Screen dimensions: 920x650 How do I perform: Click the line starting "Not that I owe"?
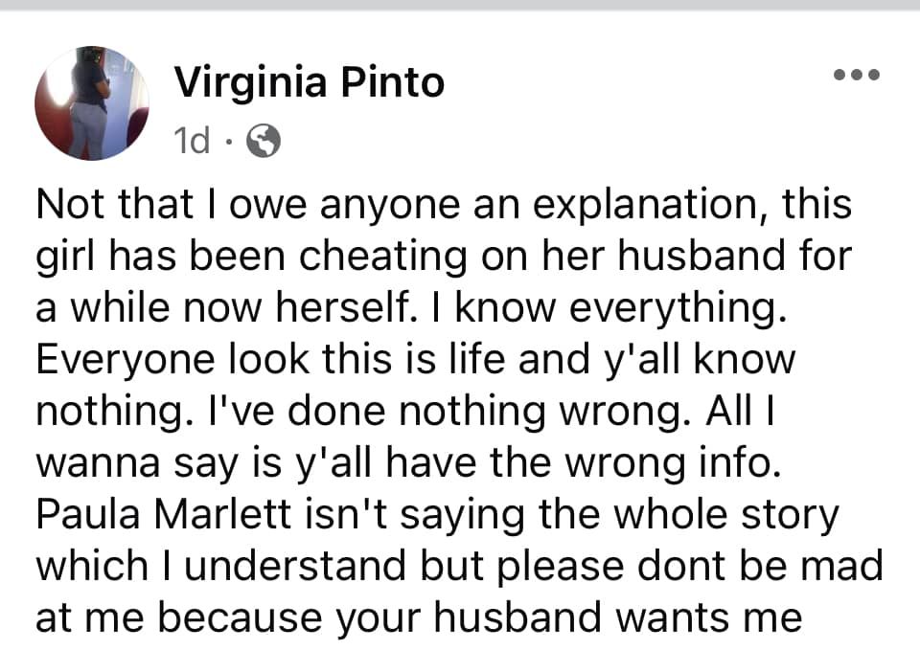[444, 205]
